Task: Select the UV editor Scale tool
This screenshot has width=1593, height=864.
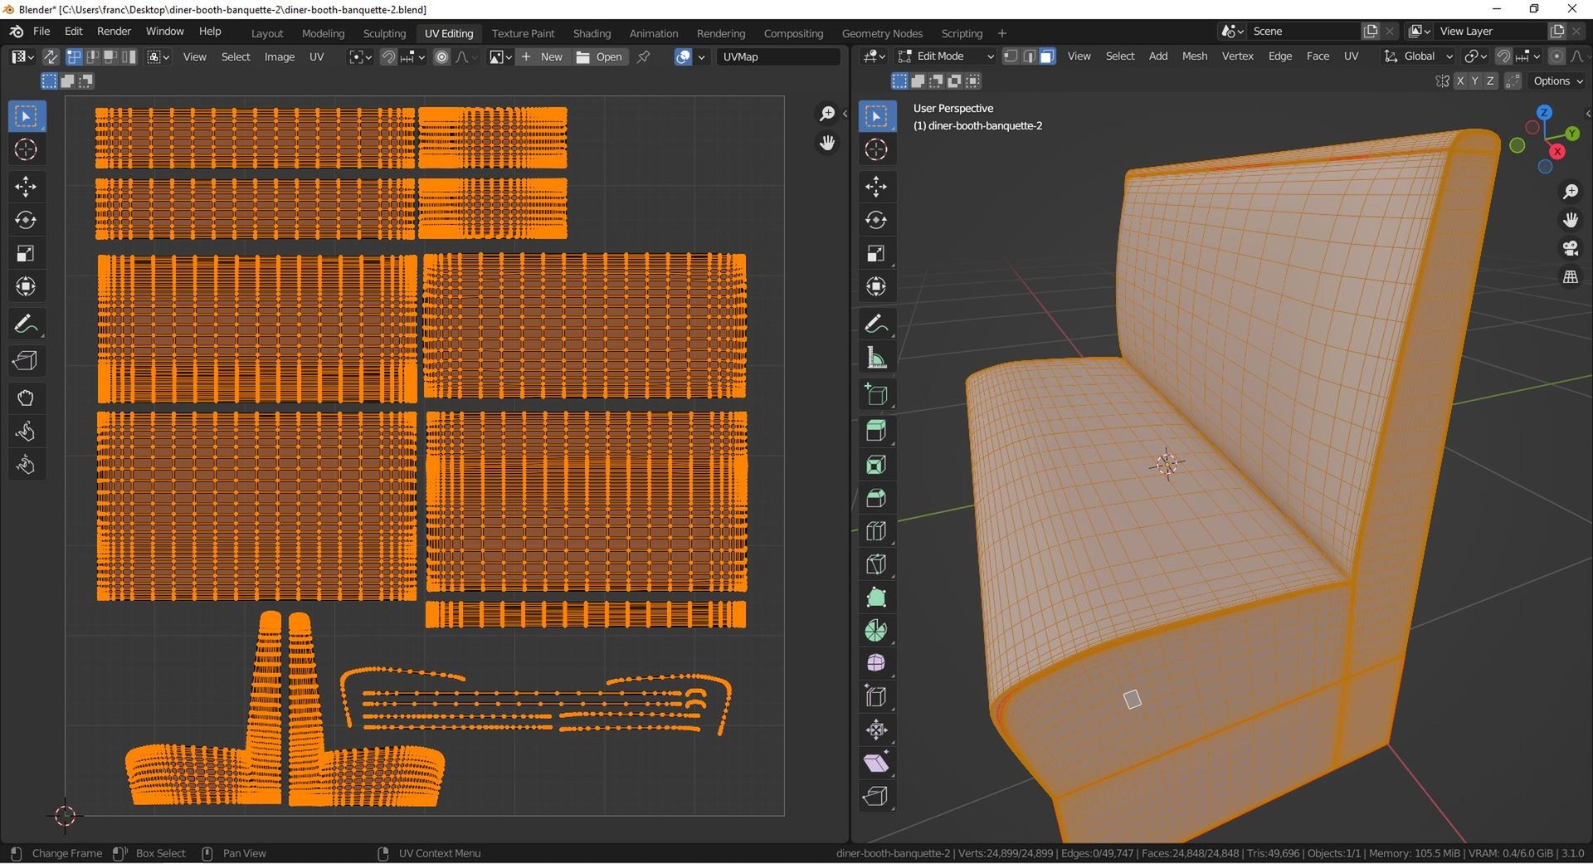Action: [x=26, y=253]
